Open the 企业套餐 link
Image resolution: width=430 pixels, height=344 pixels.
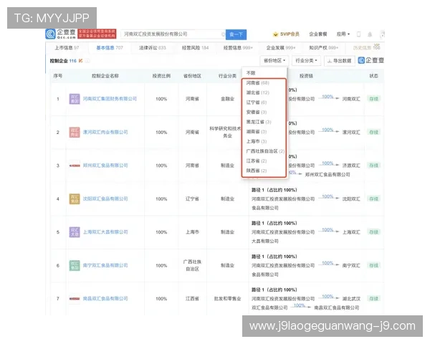pos(317,34)
